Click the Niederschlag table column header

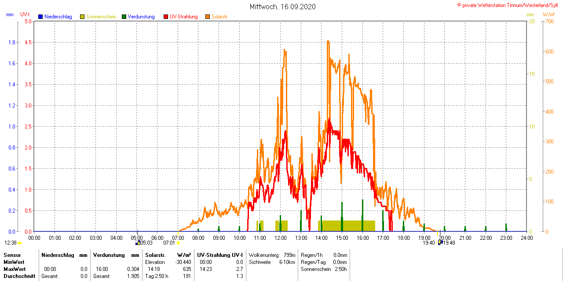click(x=58, y=255)
